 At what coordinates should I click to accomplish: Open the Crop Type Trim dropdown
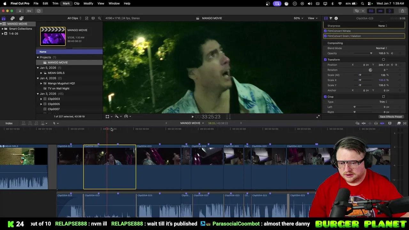383,102
